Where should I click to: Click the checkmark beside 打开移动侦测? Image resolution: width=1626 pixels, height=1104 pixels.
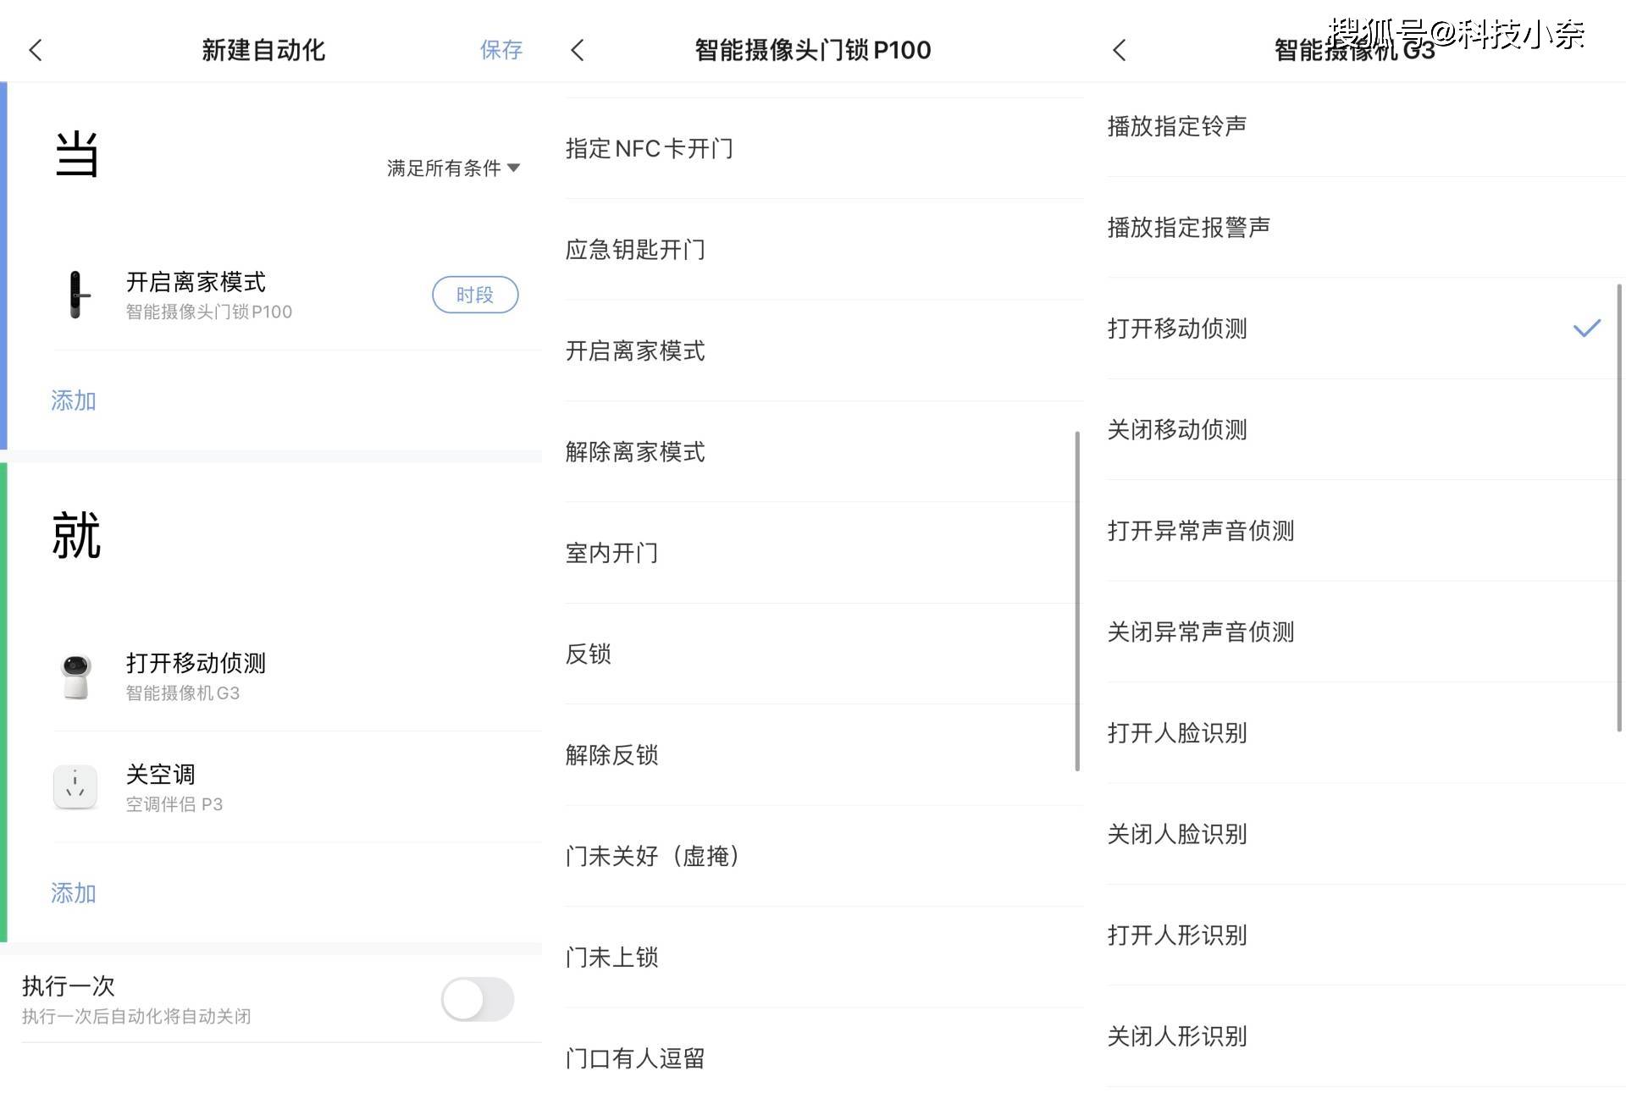1587,328
